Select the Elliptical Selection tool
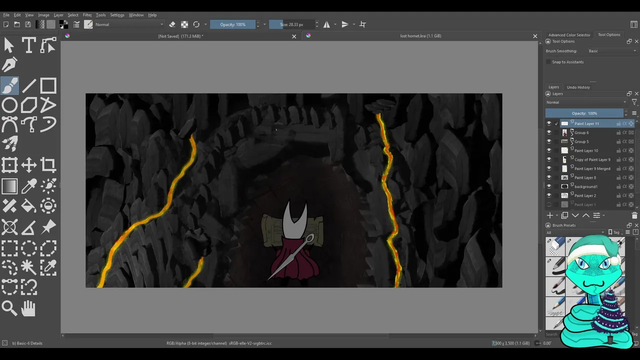This screenshot has height=360, width=640. click(28, 248)
